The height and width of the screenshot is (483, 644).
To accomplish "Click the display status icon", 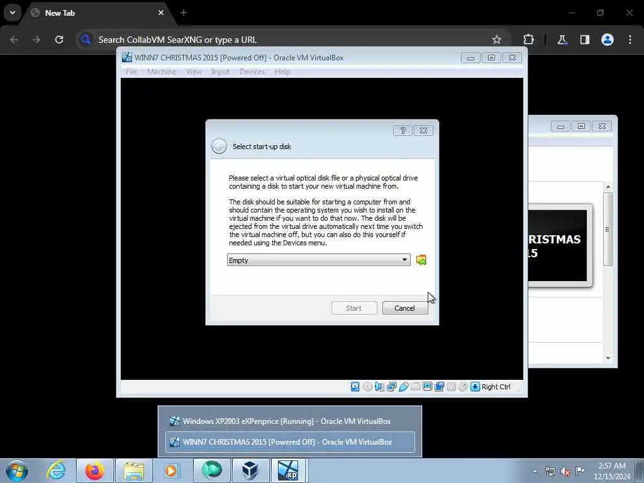I will click(x=427, y=387).
